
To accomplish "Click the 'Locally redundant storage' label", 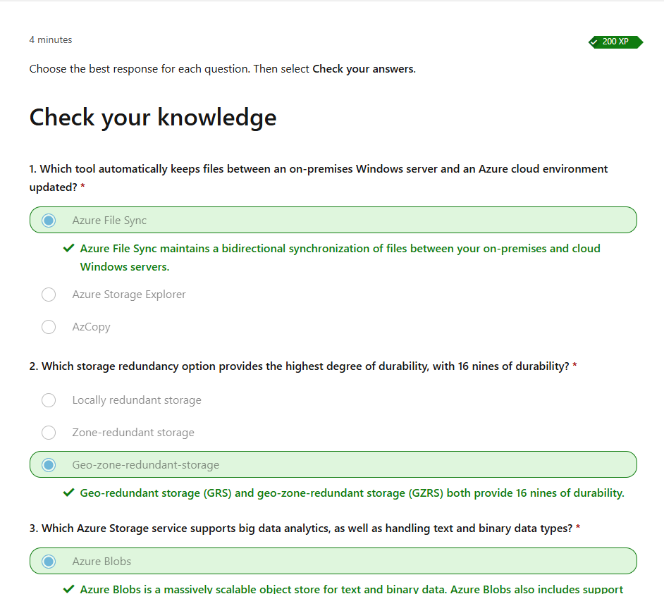I will tap(137, 400).
